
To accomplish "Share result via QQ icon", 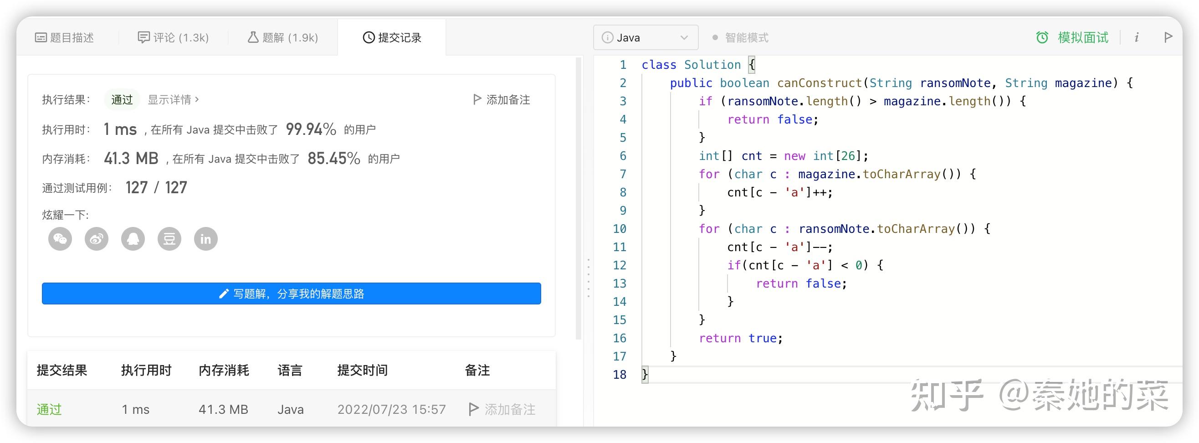I will (133, 238).
